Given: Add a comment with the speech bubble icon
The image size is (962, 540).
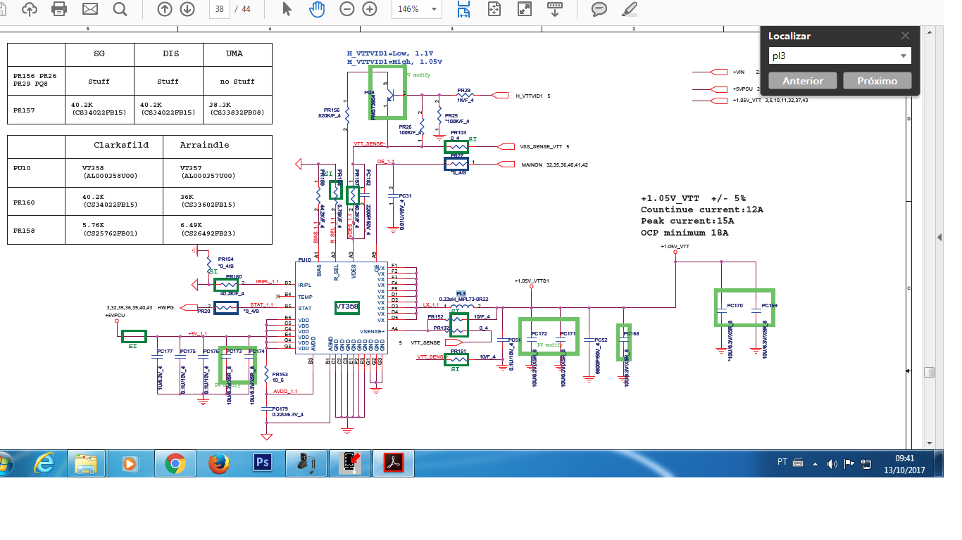Looking at the screenshot, I should point(599,9).
